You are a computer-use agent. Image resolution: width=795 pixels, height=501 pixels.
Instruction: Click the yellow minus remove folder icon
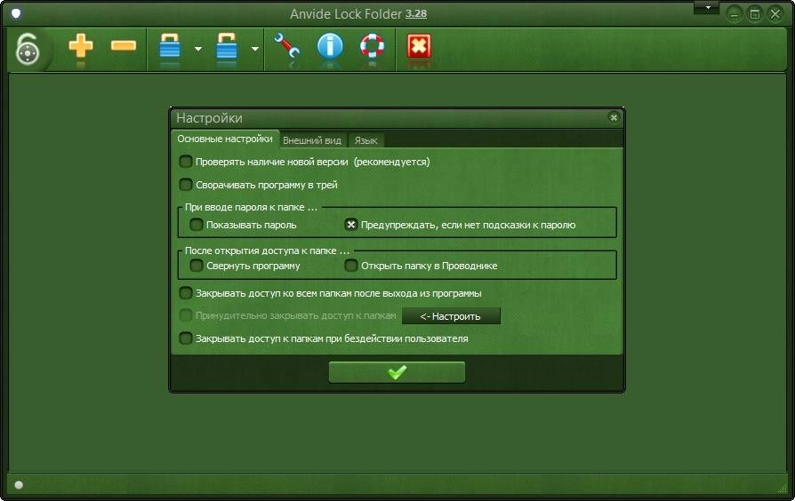coord(124,46)
